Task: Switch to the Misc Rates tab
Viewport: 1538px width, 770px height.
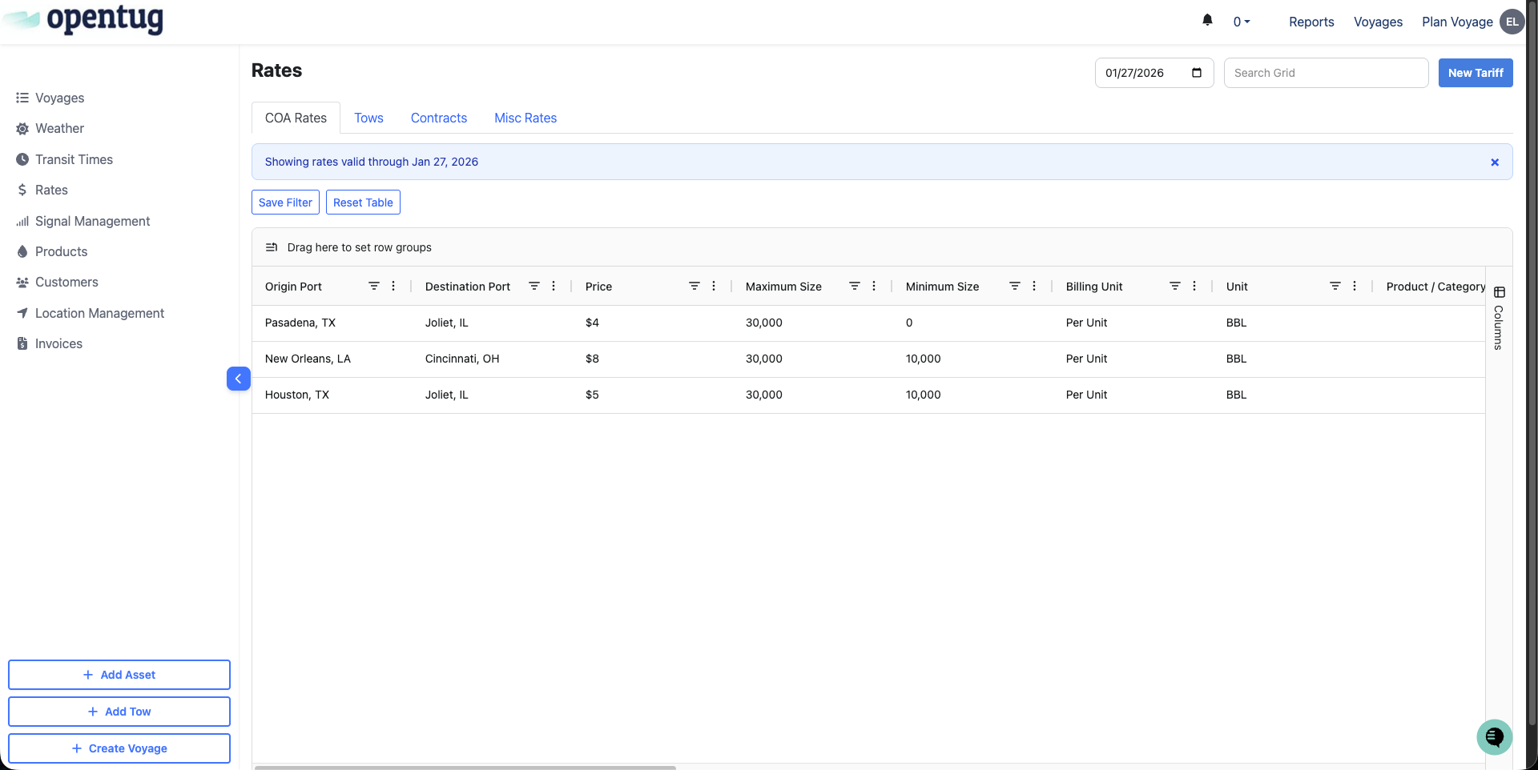Action: click(525, 118)
